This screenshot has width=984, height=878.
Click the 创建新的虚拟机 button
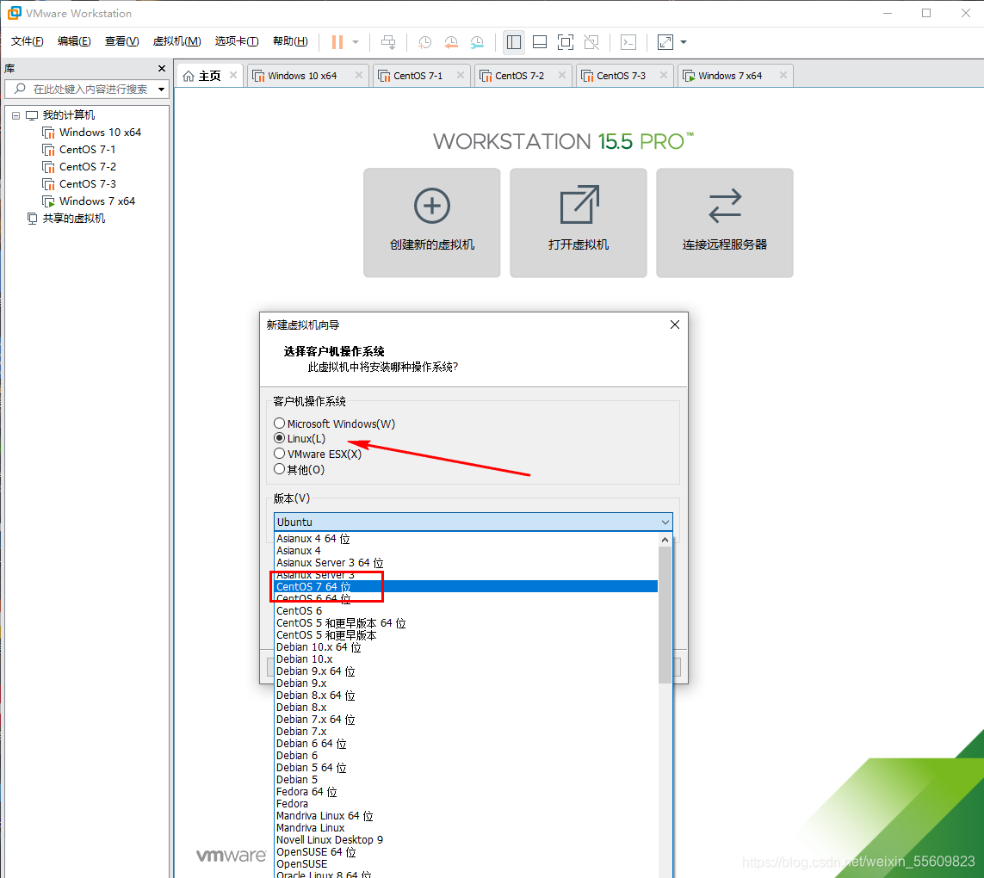pyautogui.click(x=432, y=223)
